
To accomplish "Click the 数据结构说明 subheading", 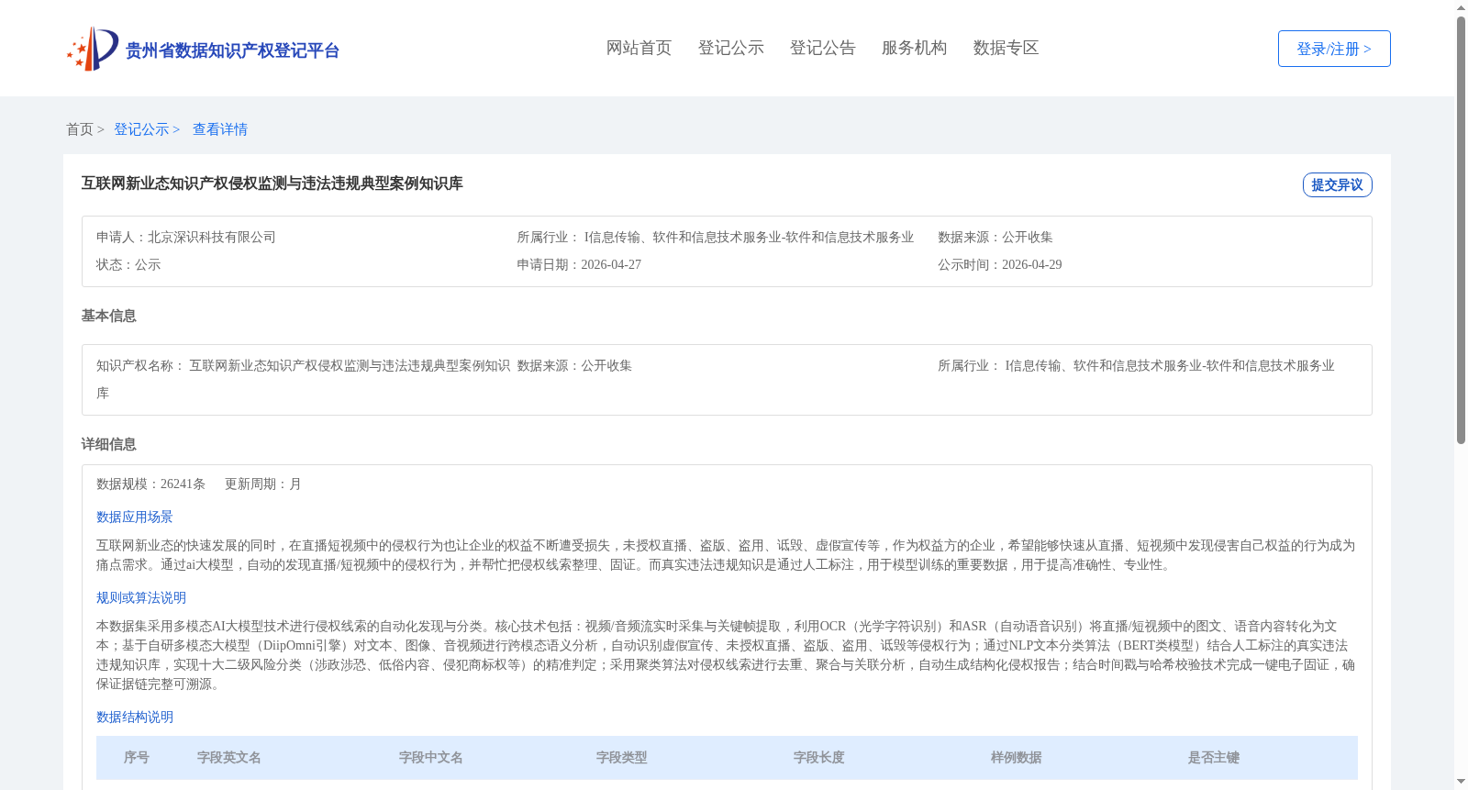I will (x=135, y=717).
